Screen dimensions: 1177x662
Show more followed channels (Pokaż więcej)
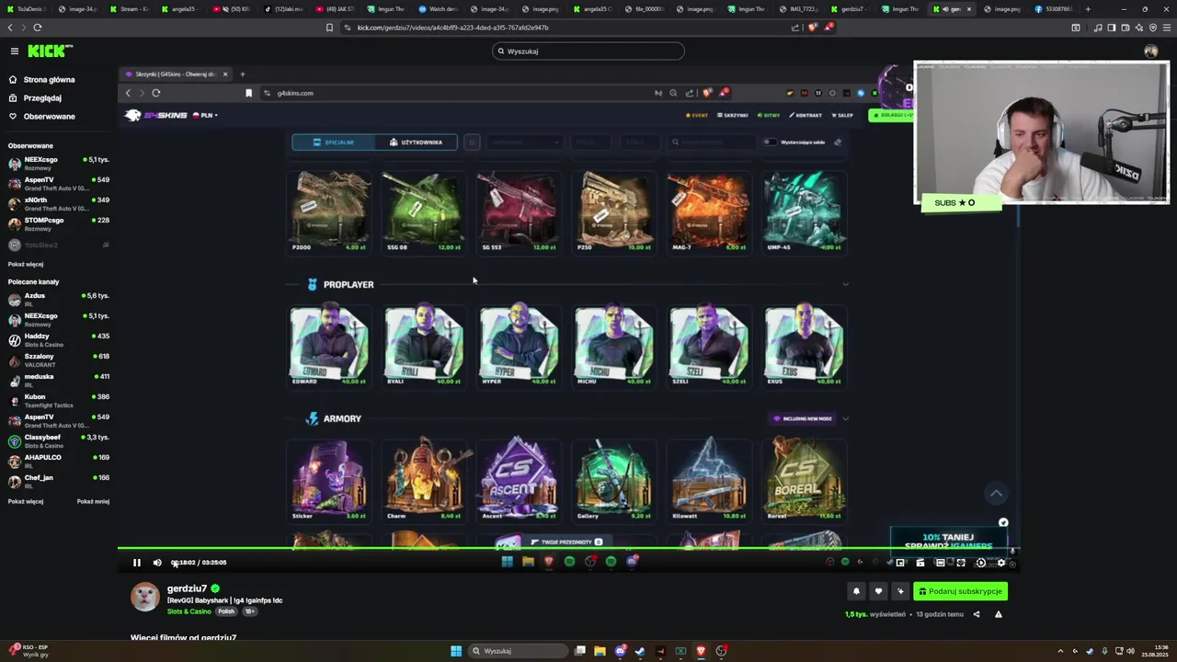pyautogui.click(x=26, y=264)
